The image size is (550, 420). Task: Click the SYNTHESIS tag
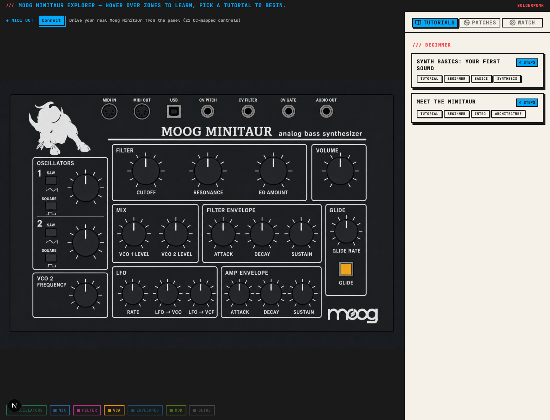coord(507,79)
